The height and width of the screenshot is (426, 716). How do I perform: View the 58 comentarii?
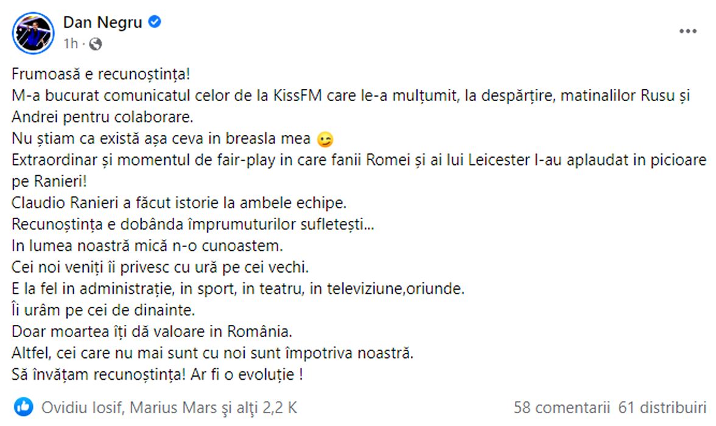point(561,407)
